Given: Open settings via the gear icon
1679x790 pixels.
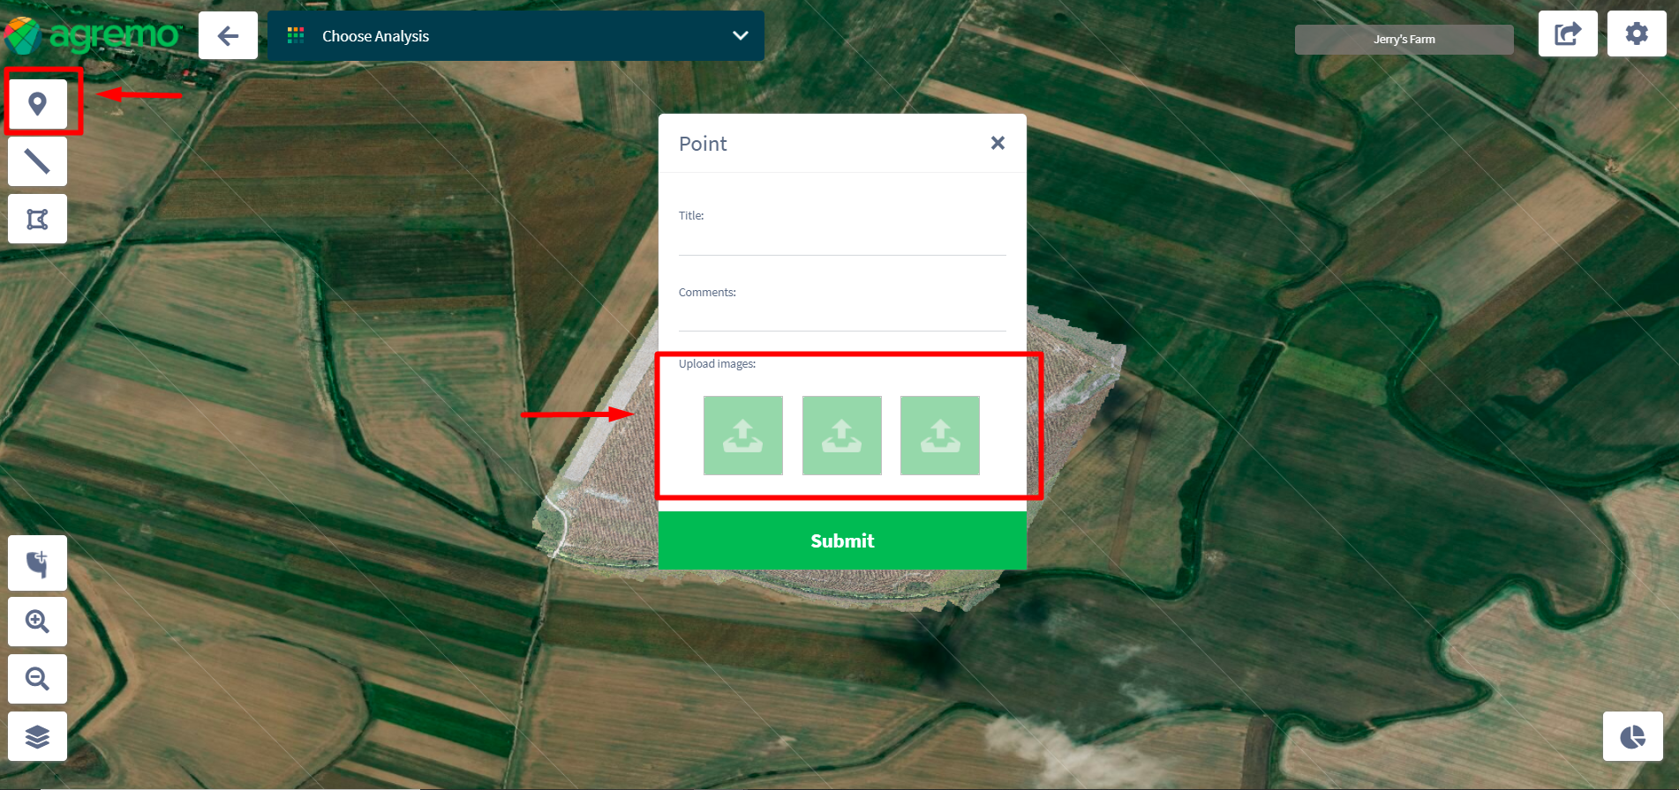Looking at the screenshot, I should pyautogui.click(x=1636, y=34).
